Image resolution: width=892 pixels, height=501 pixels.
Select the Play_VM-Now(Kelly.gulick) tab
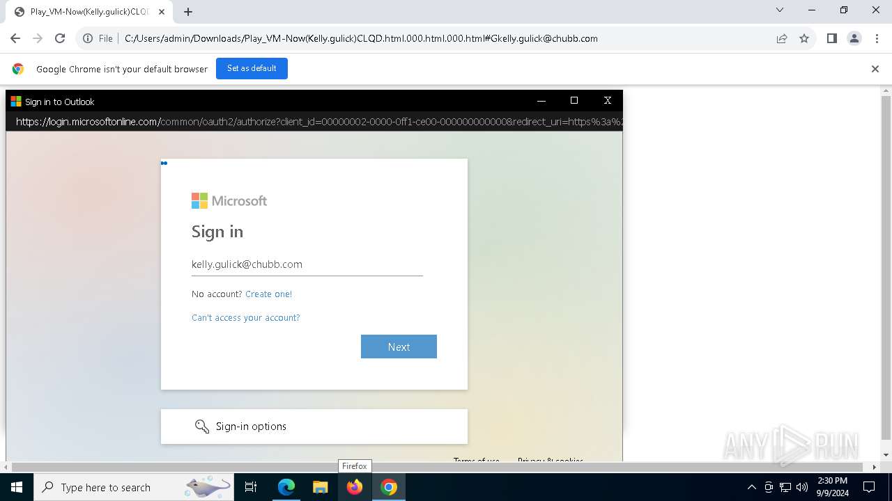(x=89, y=12)
